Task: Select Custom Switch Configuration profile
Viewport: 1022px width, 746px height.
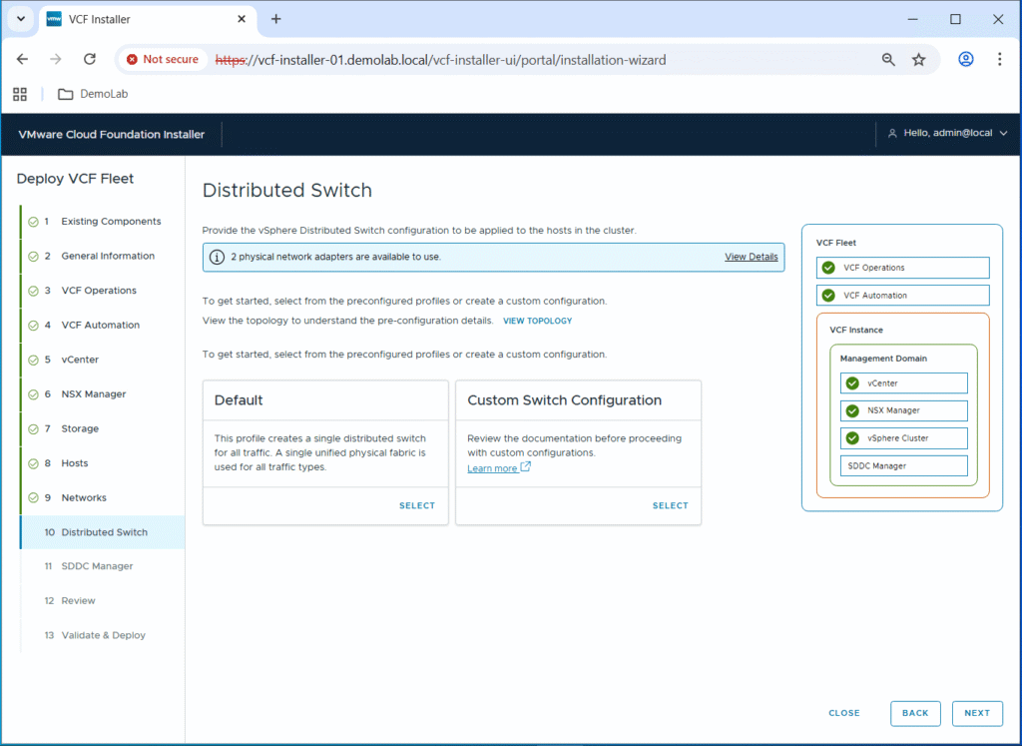Action: (670, 505)
